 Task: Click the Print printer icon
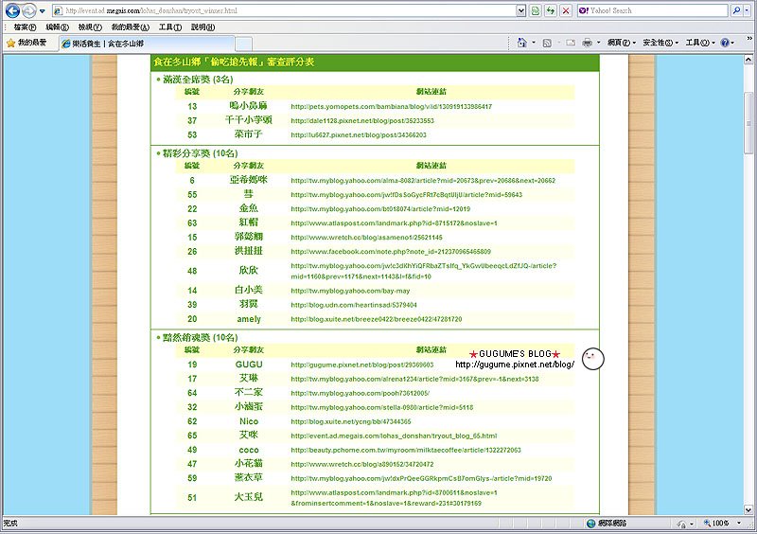(x=587, y=43)
